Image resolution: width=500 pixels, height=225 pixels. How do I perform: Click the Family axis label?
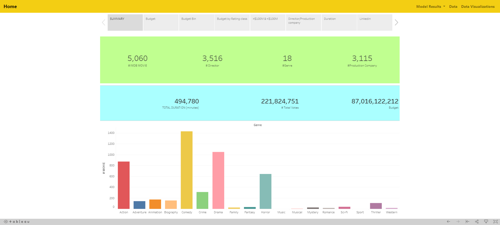234,212
